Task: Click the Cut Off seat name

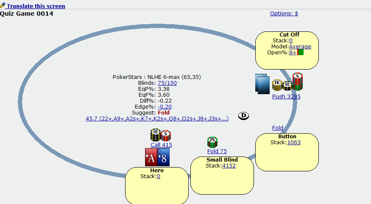Action: point(289,34)
